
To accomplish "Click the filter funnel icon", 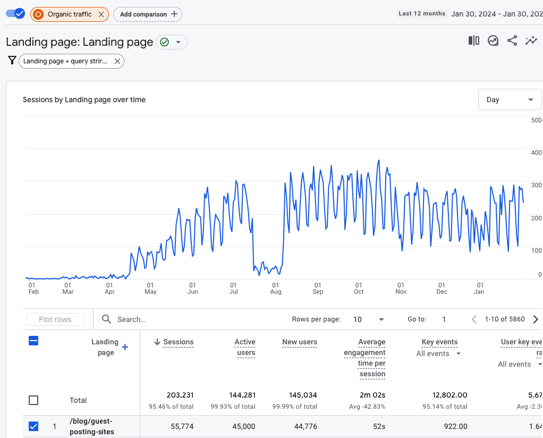I will click(12, 61).
